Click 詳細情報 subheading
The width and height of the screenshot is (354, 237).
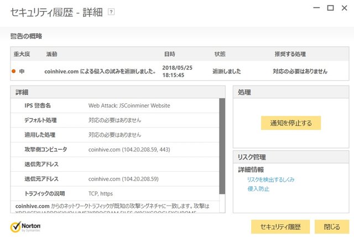pyautogui.click(x=251, y=170)
